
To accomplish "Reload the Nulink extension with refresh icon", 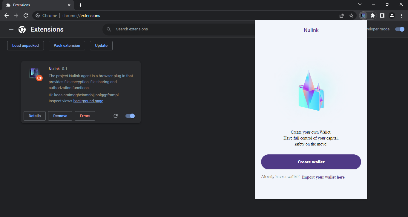I will click(x=116, y=116).
